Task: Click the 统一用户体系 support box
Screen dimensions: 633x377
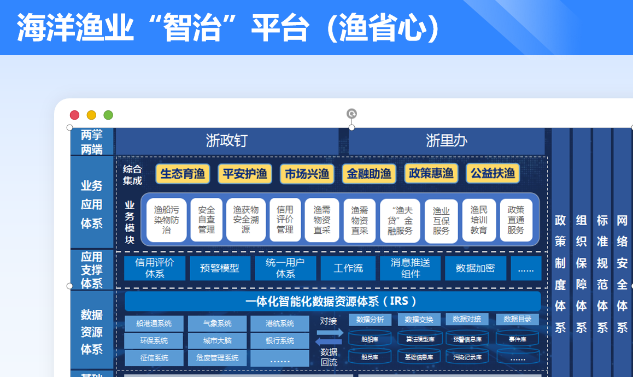Action: click(285, 268)
